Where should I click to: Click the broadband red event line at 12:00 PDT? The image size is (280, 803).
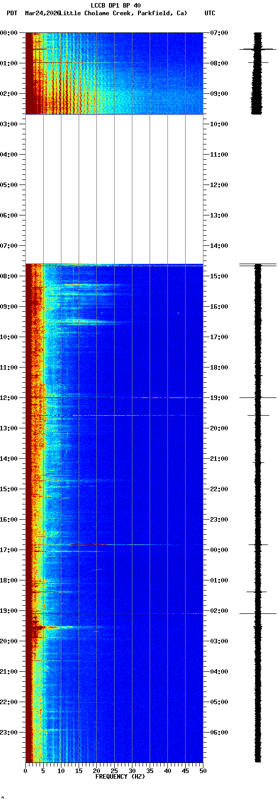(114, 397)
